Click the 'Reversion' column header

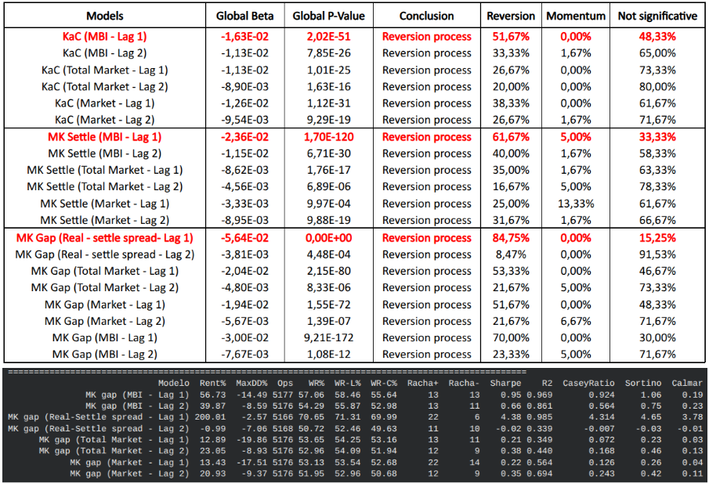coord(511,16)
